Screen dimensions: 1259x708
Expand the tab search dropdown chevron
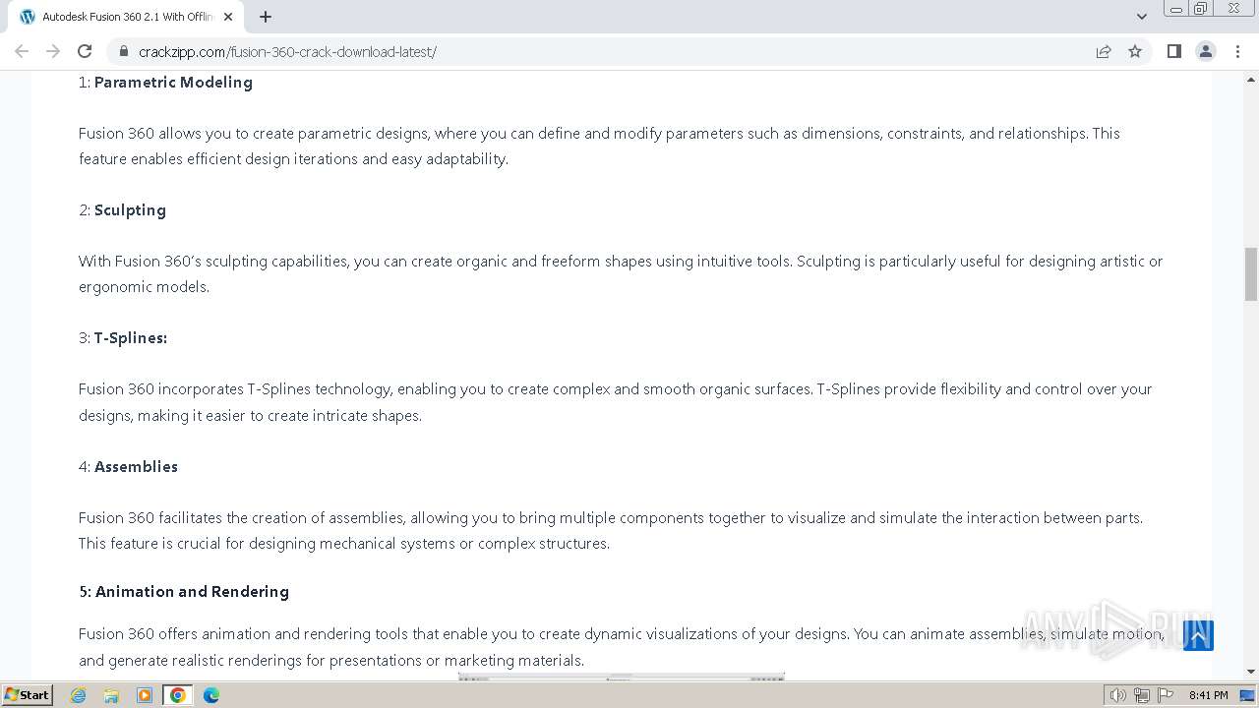[1141, 17]
